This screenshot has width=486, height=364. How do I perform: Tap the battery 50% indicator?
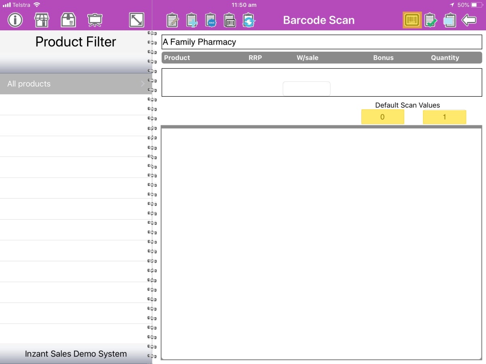pyautogui.click(x=469, y=5)
